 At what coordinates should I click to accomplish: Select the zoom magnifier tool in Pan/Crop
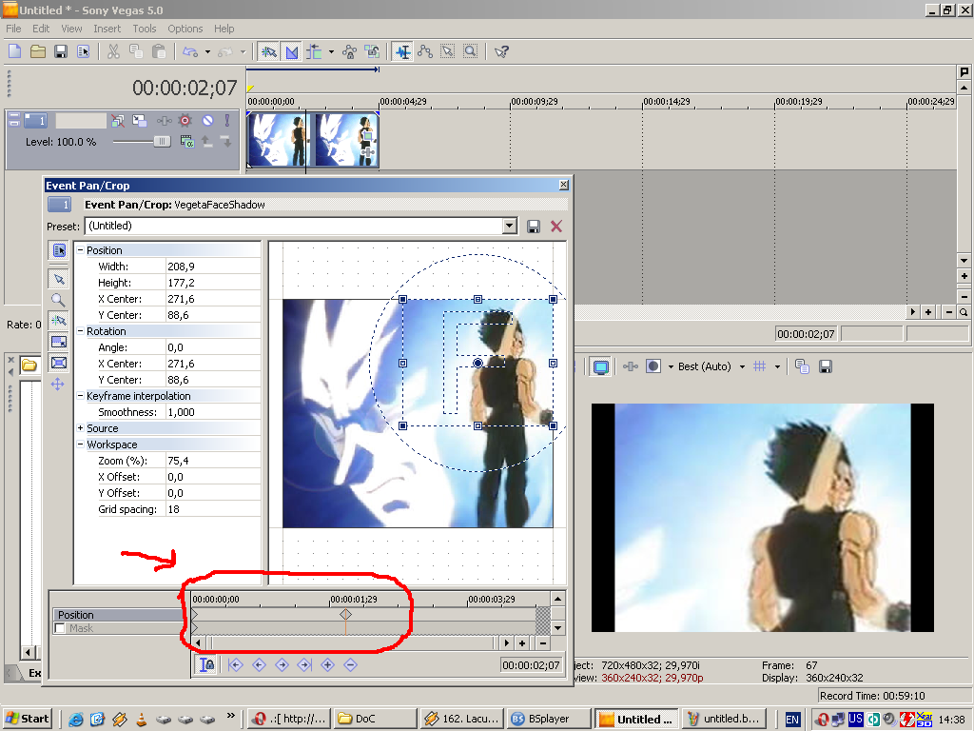pos(58,300)
